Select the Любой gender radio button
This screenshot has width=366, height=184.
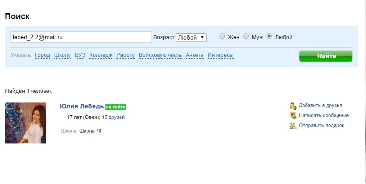269,36
